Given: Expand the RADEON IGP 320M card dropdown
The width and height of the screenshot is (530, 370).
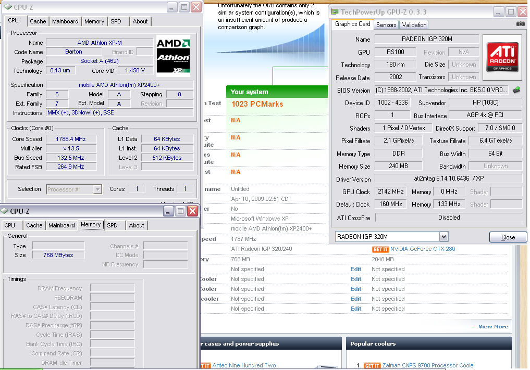Looking at the screenshot, I should 444,237.
